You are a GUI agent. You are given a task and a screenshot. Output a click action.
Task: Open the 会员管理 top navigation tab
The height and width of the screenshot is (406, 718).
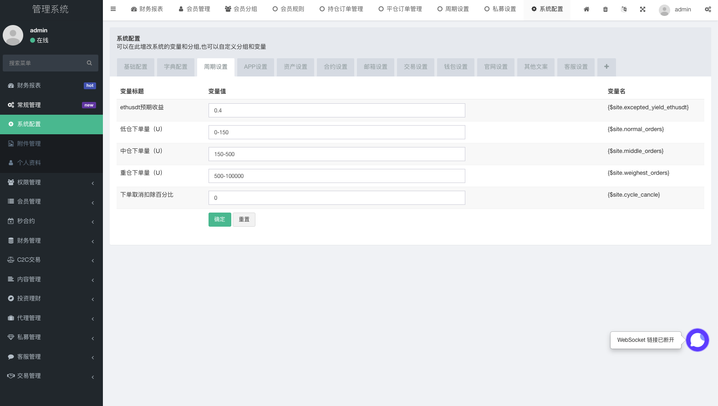coord(194,9)
